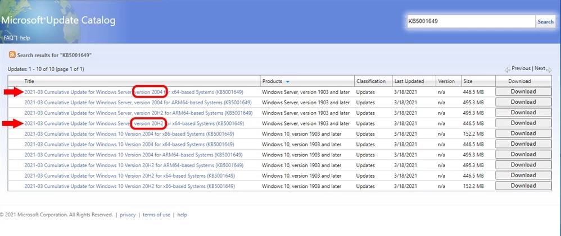Image resolution: width=561 pixels, height=236 pixels.
Task: Click the Next page arrow icon
Action: click(x=549, y=70)
